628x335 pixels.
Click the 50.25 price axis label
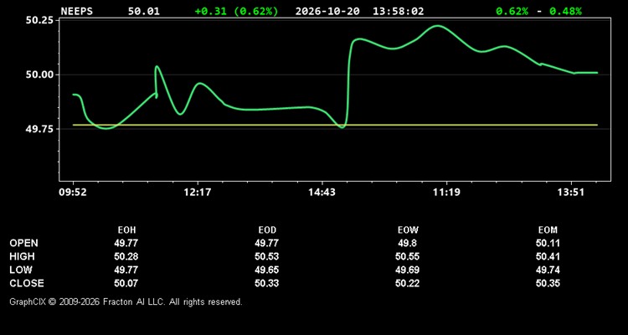(39, 20)
